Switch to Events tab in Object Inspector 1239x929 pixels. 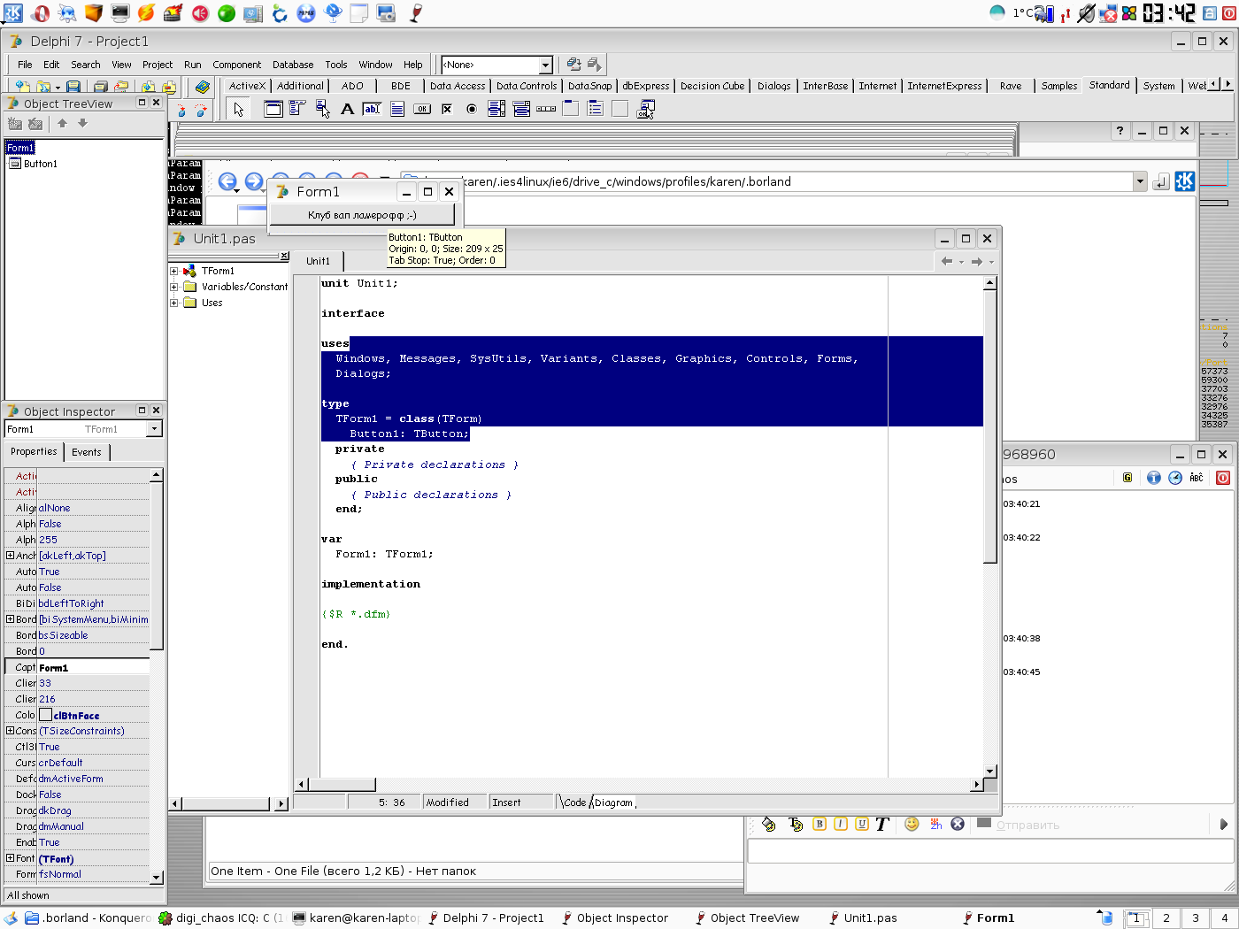pos(87,452)
